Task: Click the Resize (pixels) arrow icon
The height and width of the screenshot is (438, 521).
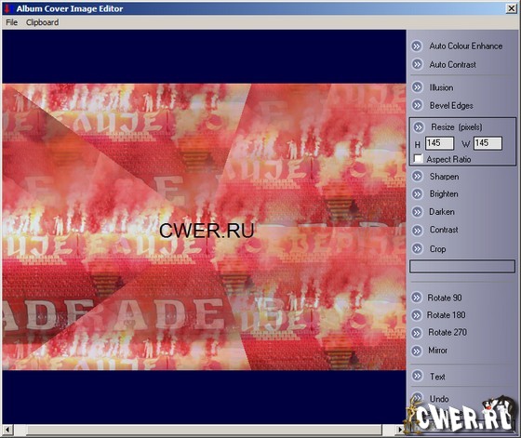Action: tap(419, 126)
